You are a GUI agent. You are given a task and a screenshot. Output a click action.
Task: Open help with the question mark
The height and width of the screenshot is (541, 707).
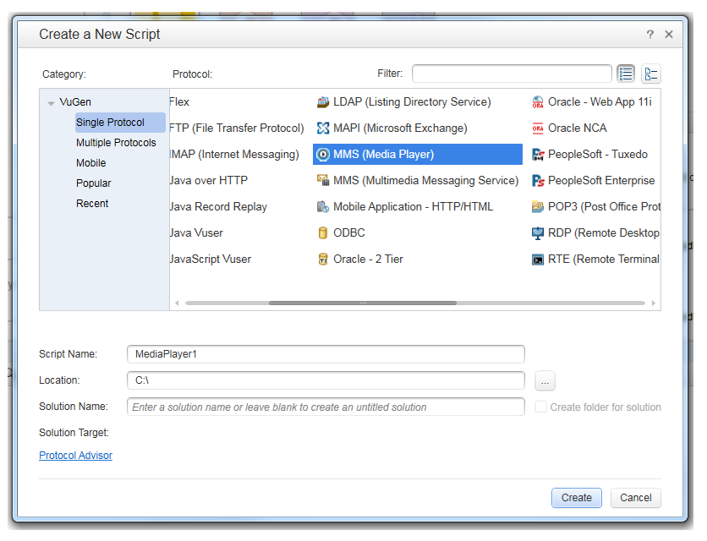tap(649, 35)
